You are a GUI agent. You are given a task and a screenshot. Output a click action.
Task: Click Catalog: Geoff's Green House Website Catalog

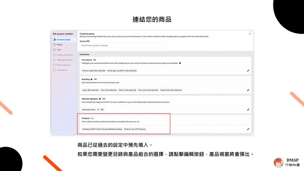pyautogui.click(x=102, y=129)
